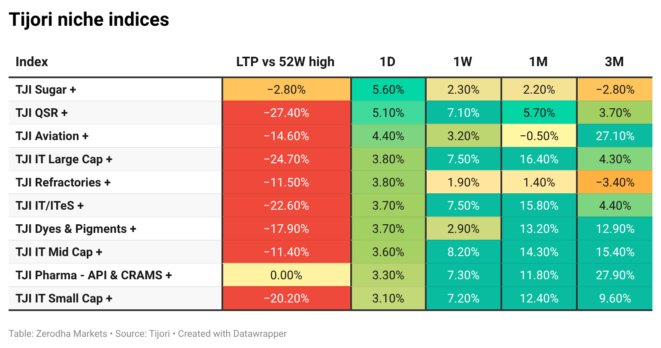
Task: Sort table by the 3M column
Action: pyautogui.click(x=614, y=62)
